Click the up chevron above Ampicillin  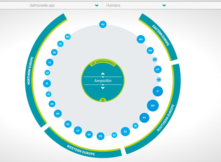tap(103, 74)
